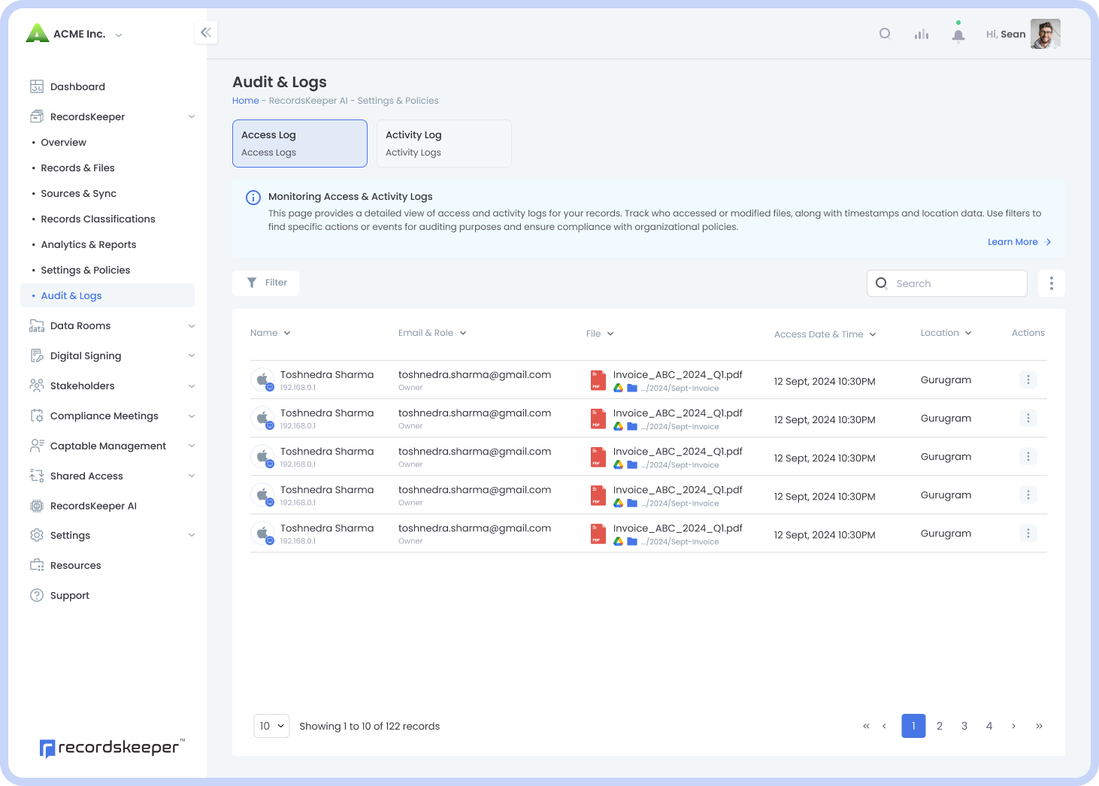Go to page 3

pyautogui.click(x=964, y=726)
